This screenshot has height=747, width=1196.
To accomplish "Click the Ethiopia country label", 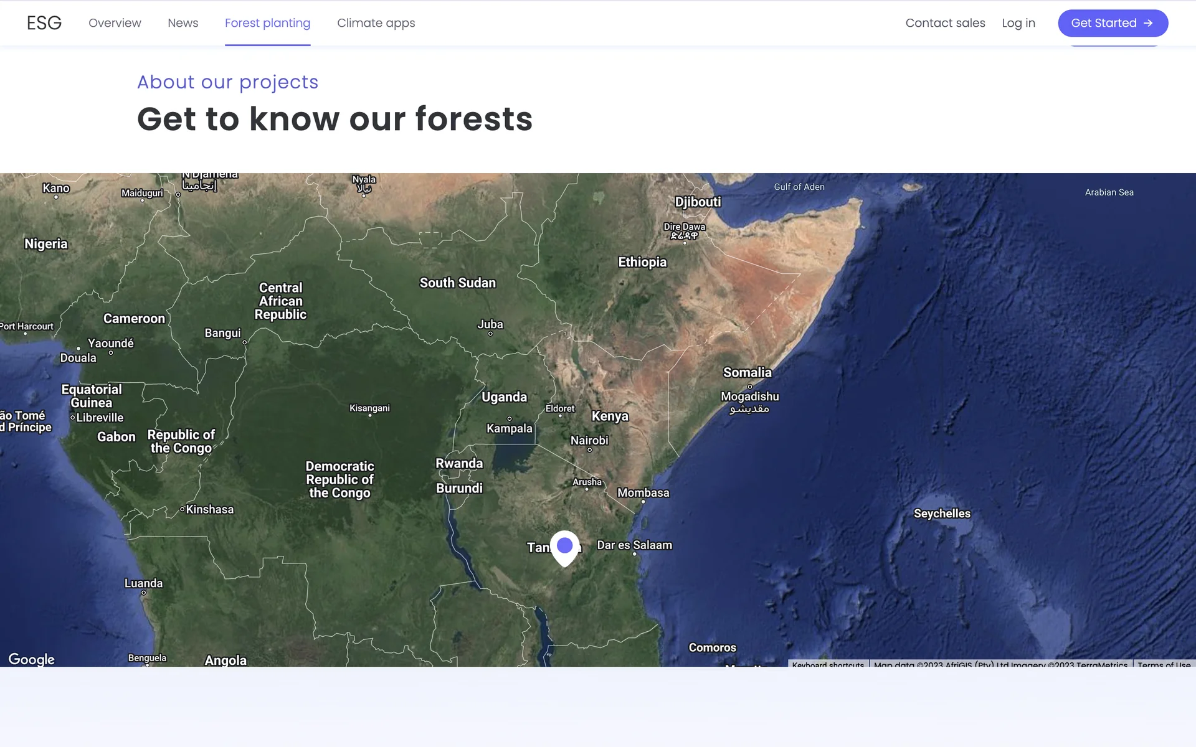I will click(x=642, y=262).
